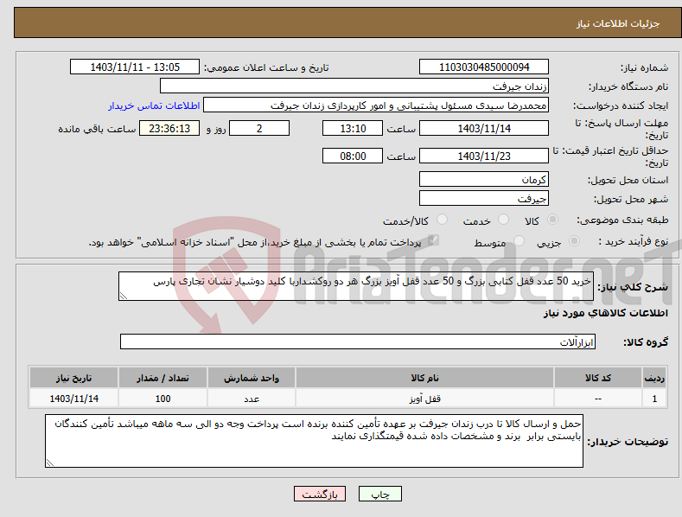The width and height of the screenshot is (682, 517).
Task: Click the قفل آویز item name cell
Action: pos(425,399)
